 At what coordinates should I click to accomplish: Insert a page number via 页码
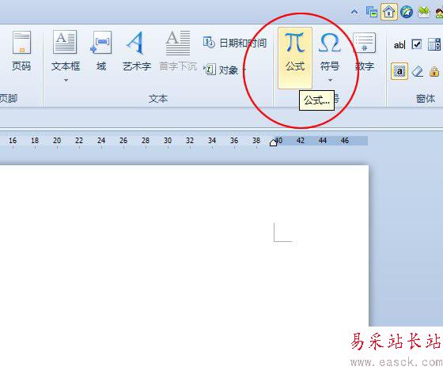point(21,51)
